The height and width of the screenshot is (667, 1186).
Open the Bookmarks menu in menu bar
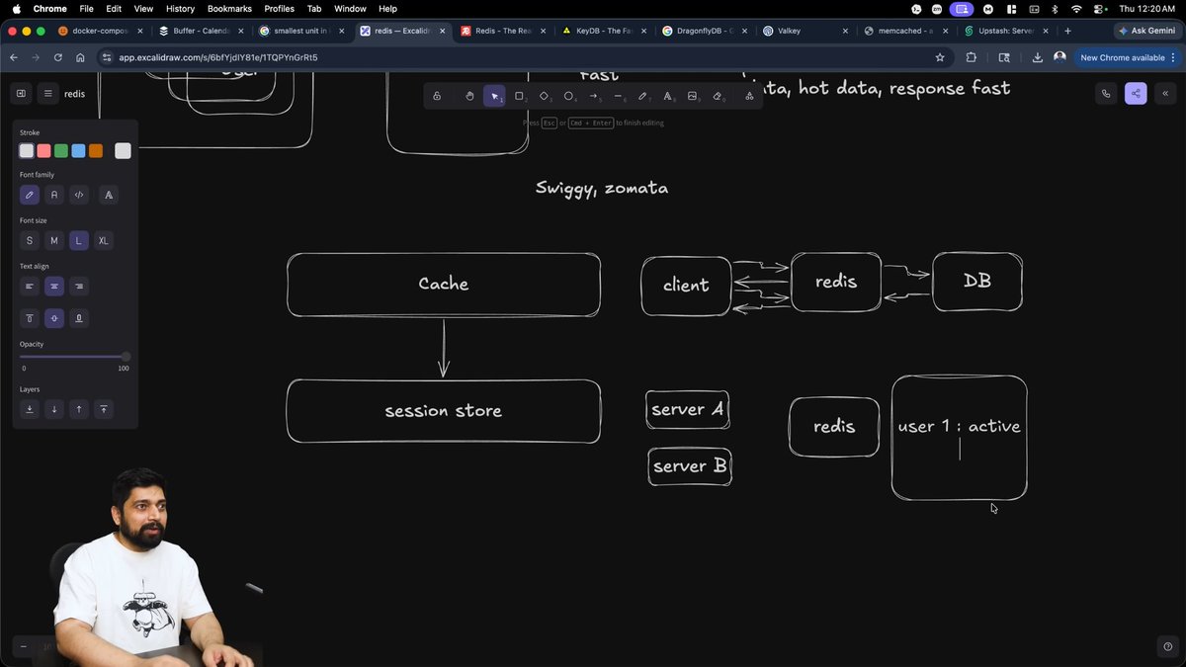[x=229, y=9]
